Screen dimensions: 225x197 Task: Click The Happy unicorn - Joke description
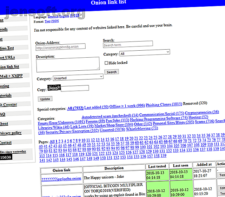pyautogui.click(x=104, y=177)
